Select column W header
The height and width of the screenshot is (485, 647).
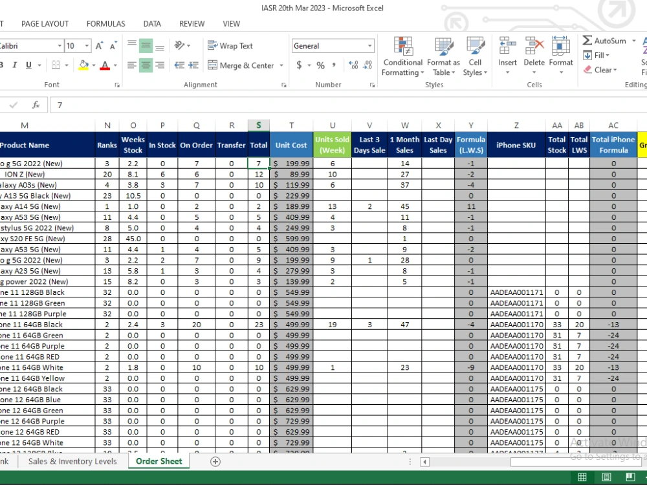coord(405,125)
